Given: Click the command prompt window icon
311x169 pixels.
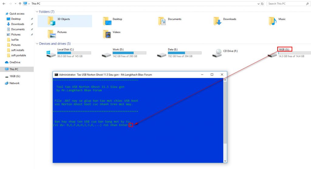Looking at the screenshot, I should pyautogui.click(x=56, y=75).
